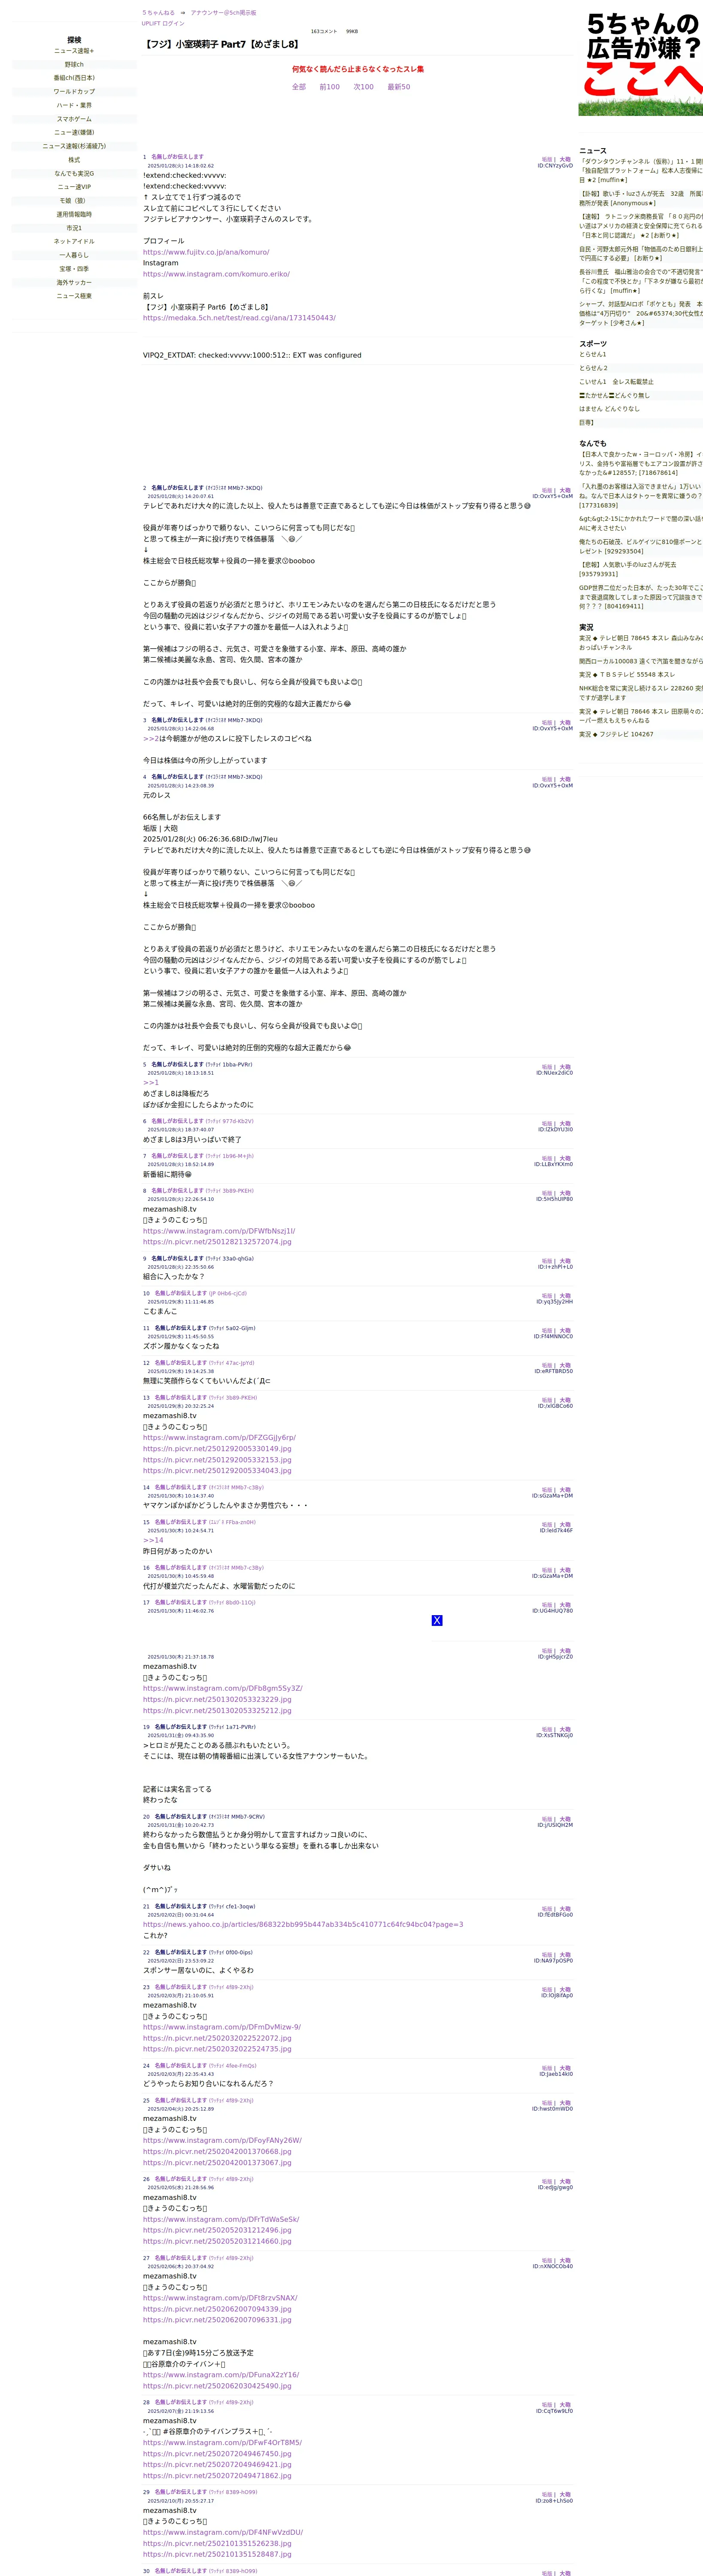
Task: Open the fujitv.co.jp komuro profile link
Action: (206, 252)
